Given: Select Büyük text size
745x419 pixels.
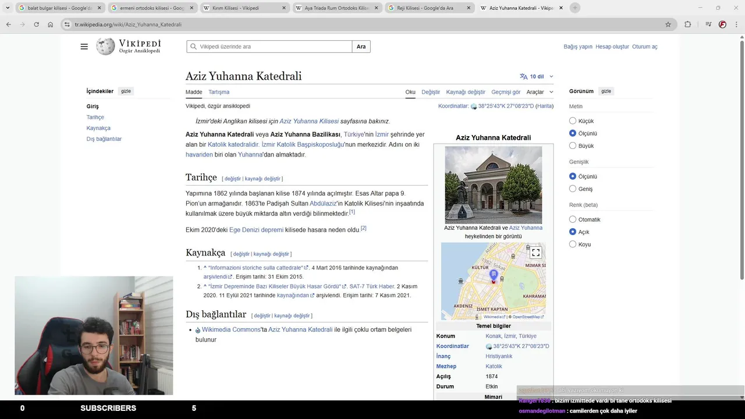Looking at the screenshot, I should tap(573, 145).
